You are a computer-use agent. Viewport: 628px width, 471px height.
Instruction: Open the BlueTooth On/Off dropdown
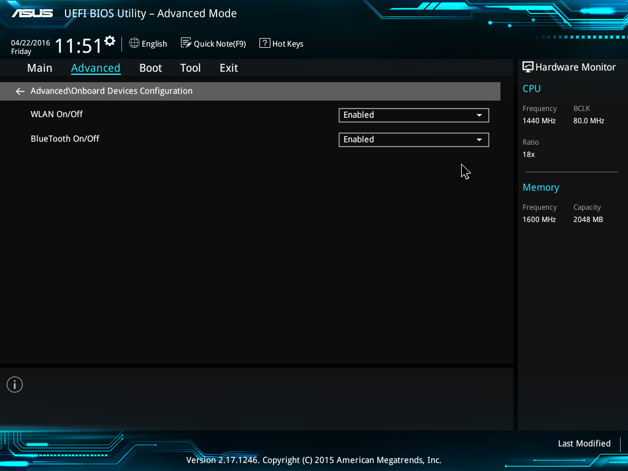coord(414,140)
